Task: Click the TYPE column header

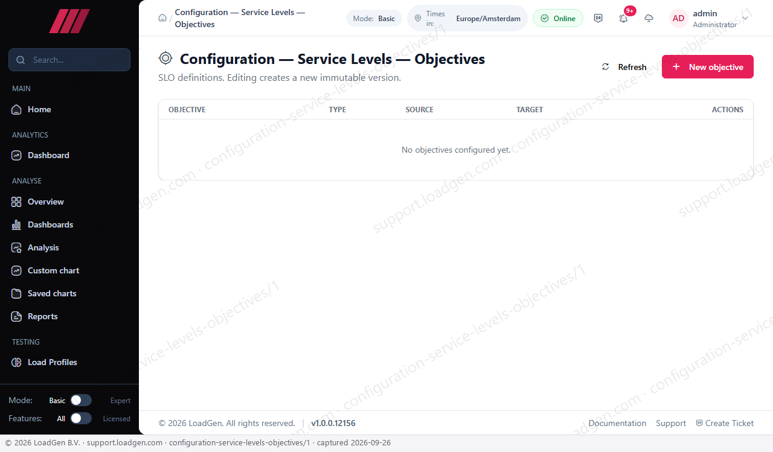Action: (x=338, y=110)
